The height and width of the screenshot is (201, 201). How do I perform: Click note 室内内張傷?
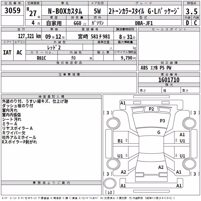[11, 115]
